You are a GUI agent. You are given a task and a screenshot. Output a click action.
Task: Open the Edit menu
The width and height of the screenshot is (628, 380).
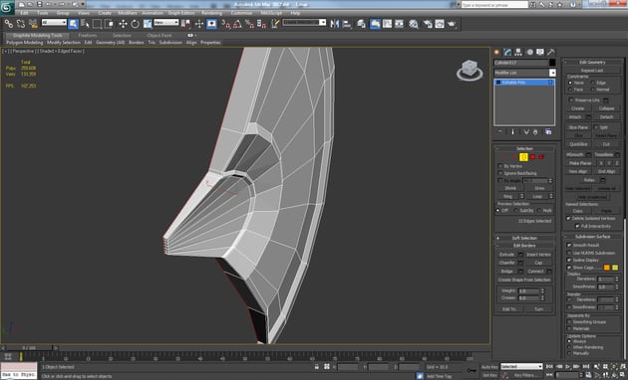pyautogui.click(x=25, y=13)
